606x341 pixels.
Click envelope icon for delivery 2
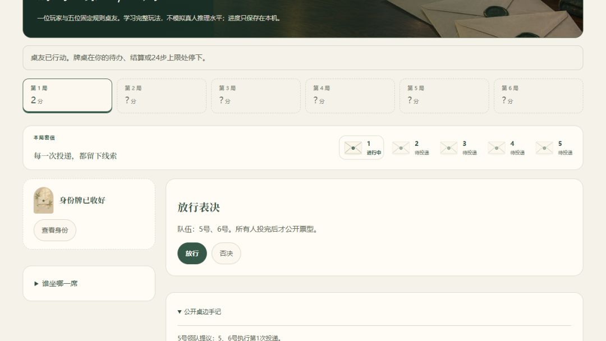pos(401,148)
